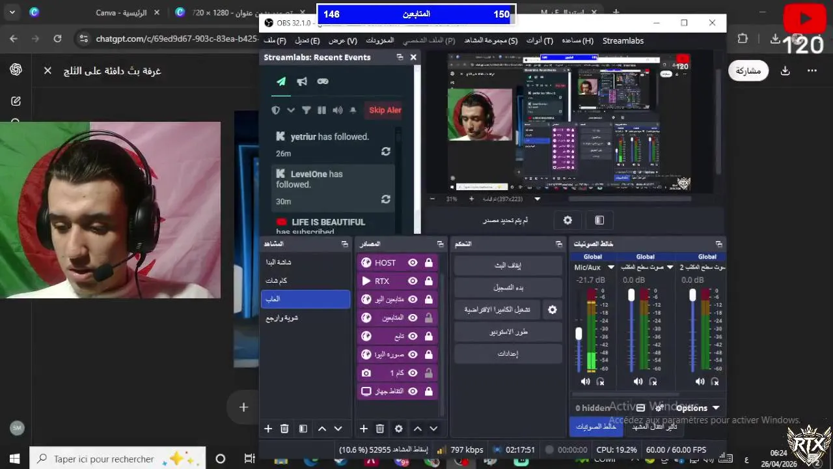Replay the LevelOne follow alert
Viewport: 833px width, 469px height.
tap(386, 199)
